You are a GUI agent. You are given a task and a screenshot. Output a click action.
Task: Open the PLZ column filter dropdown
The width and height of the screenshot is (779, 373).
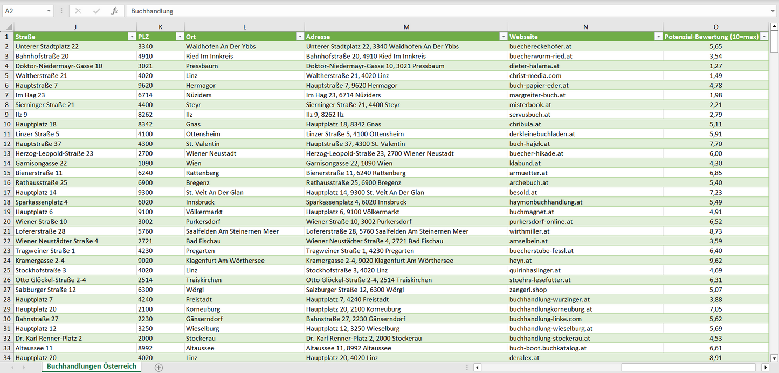pyautogui.click(x=180, y=37)
